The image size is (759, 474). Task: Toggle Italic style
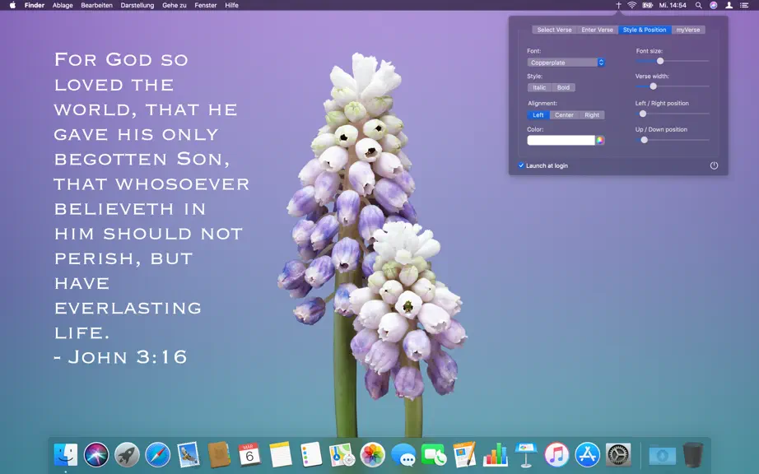coord(539,87)
